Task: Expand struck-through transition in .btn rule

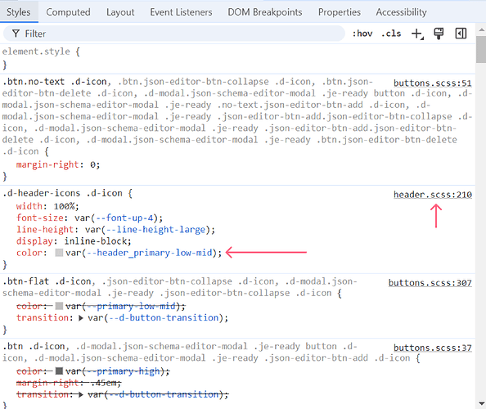Action: click(81, 395)
